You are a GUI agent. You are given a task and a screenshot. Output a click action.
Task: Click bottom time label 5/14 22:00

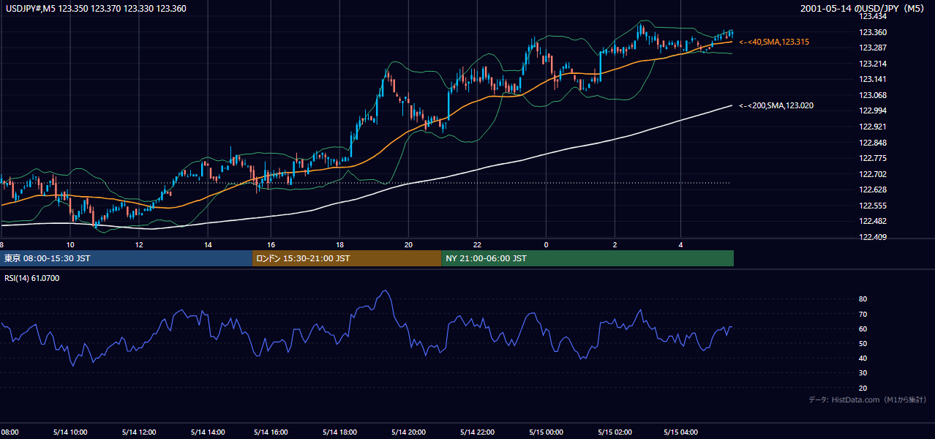(x=478, y=432)
